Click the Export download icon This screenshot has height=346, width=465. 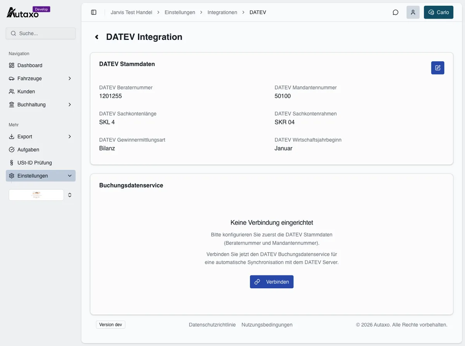click(x=12, y=136)
